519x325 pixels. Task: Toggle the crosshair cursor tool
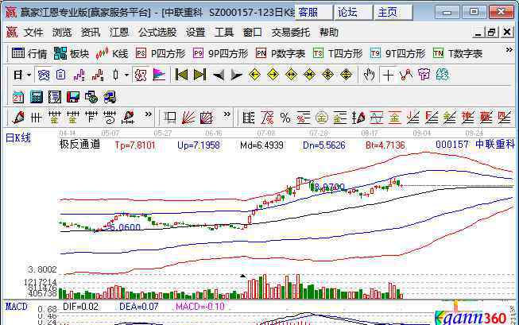[388, 75]
